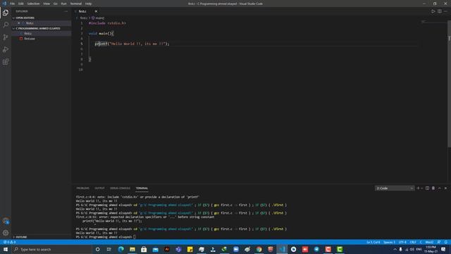The width and height of the screenshot is (451, 254).
Task: Click the 'Type here to search' box
Action: click(x=52, y=249)
